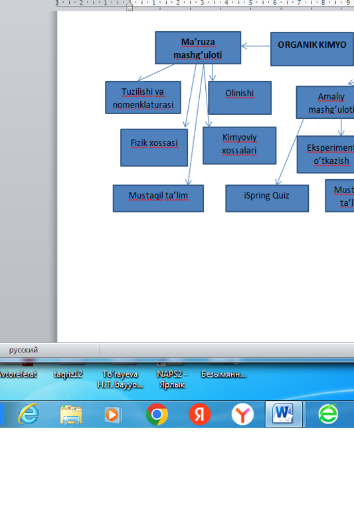
Task: Open Google Chrome from the taskbar
Action: click(157, 414)
